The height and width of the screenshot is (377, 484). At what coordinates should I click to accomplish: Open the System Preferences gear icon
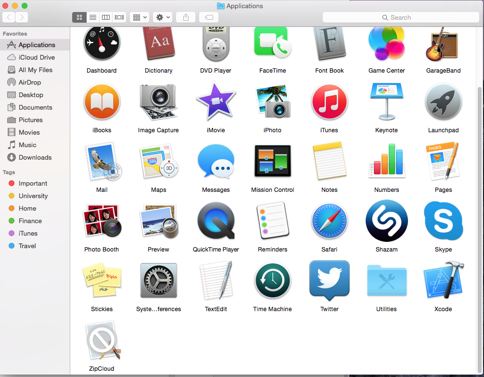[x=159, y=280]
